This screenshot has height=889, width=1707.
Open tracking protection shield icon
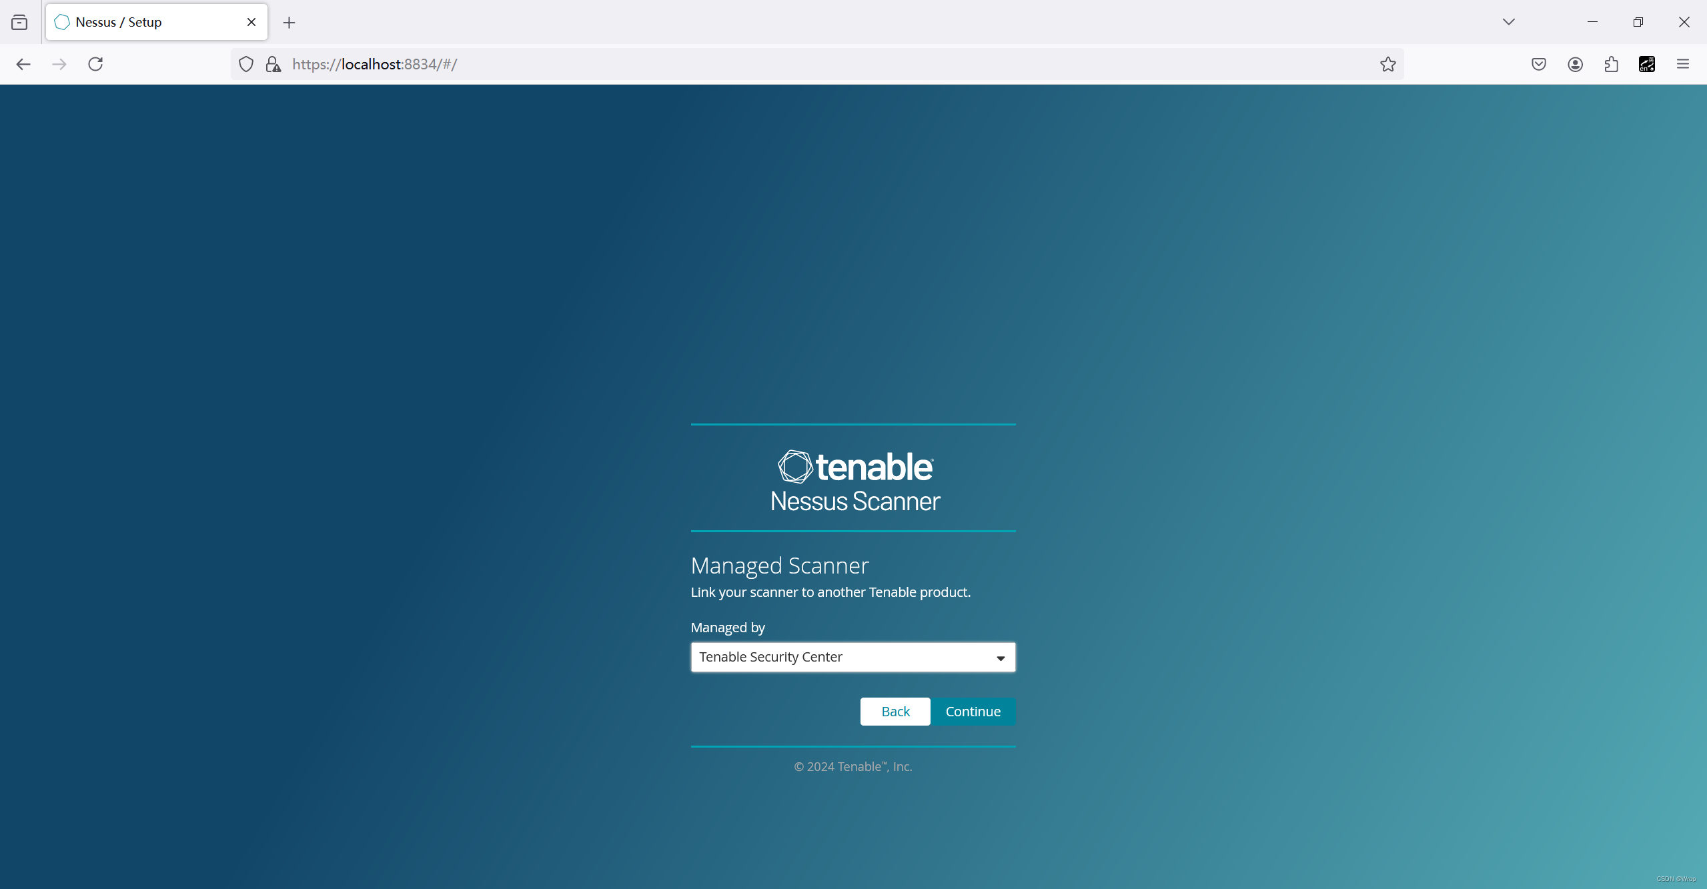pos(246,64)
